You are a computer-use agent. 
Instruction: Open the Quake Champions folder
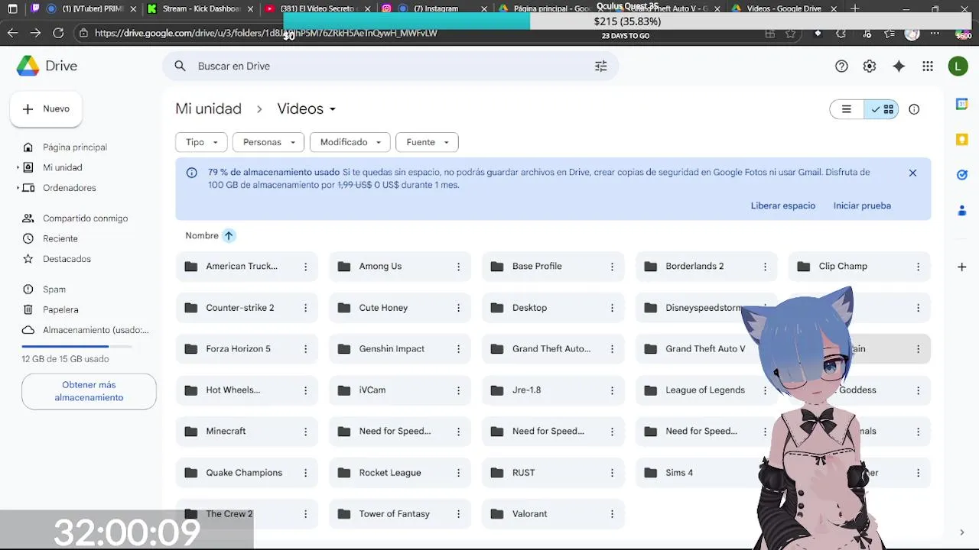(x=246, y=473)
